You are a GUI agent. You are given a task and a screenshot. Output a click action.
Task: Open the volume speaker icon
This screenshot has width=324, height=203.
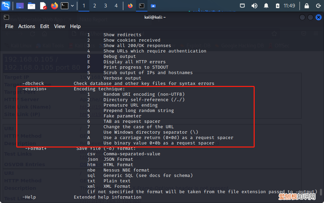tap(254, 6)
